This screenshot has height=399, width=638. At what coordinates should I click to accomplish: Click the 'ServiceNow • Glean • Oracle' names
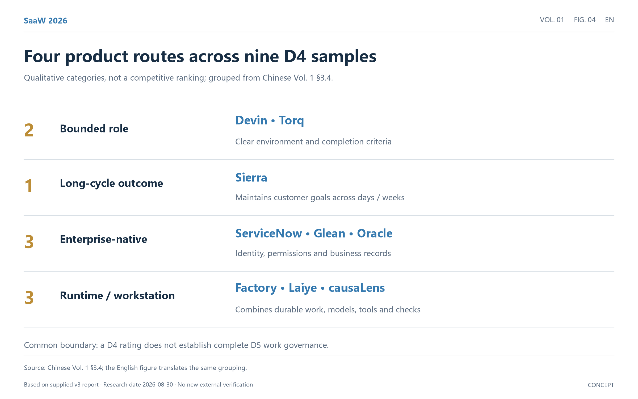[x=314, y=234]
